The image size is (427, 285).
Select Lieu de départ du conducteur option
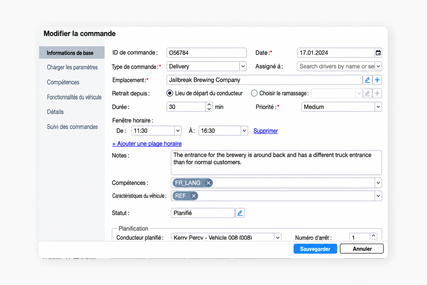coord(170,93)
